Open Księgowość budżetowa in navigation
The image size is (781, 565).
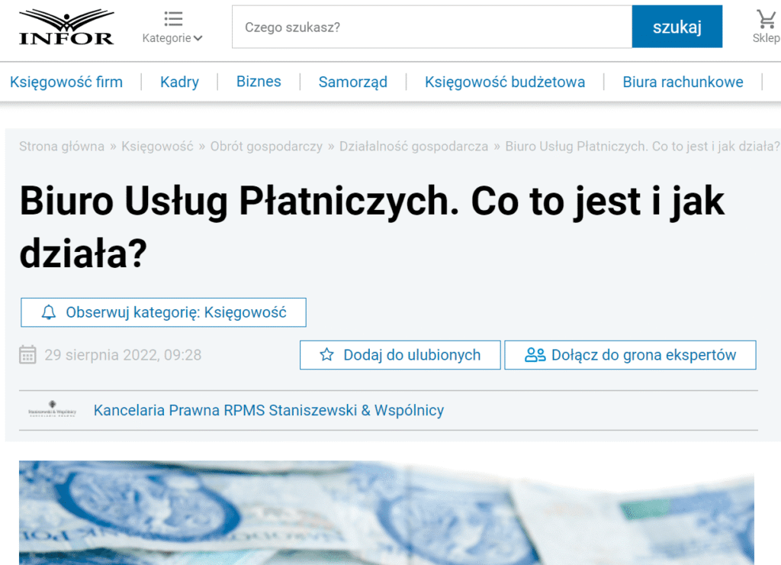[505, 82]
